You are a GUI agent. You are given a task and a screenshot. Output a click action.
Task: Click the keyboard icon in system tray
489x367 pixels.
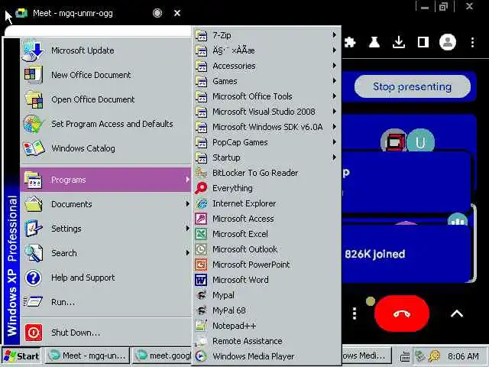click(405, 356)
